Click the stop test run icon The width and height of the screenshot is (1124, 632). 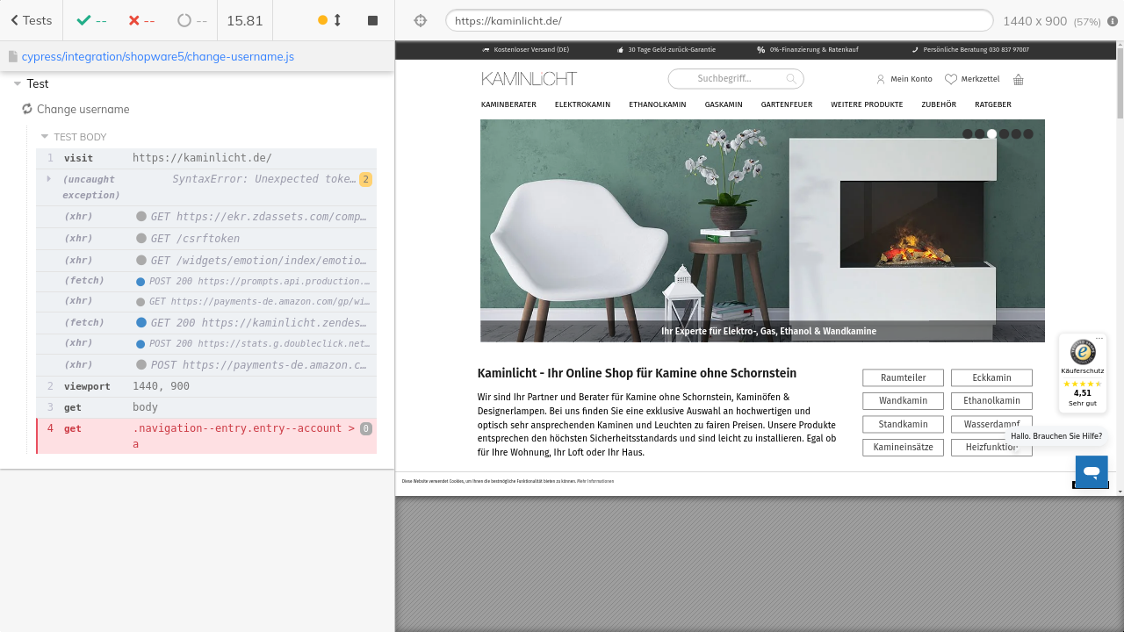click(x=372, y=20)
